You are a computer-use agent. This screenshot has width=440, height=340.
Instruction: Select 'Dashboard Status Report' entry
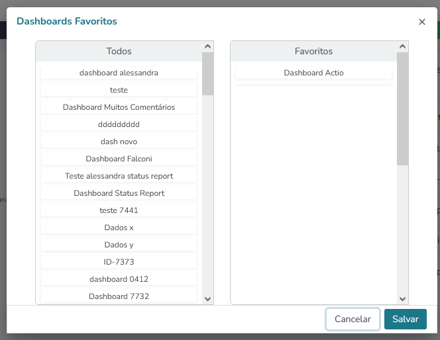coord(119,193)
